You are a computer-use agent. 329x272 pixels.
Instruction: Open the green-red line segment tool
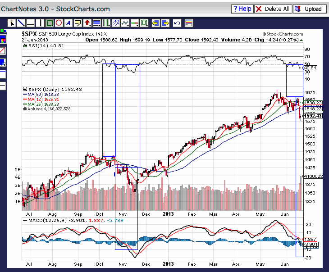pyautogui.click(x=135, y=23)
